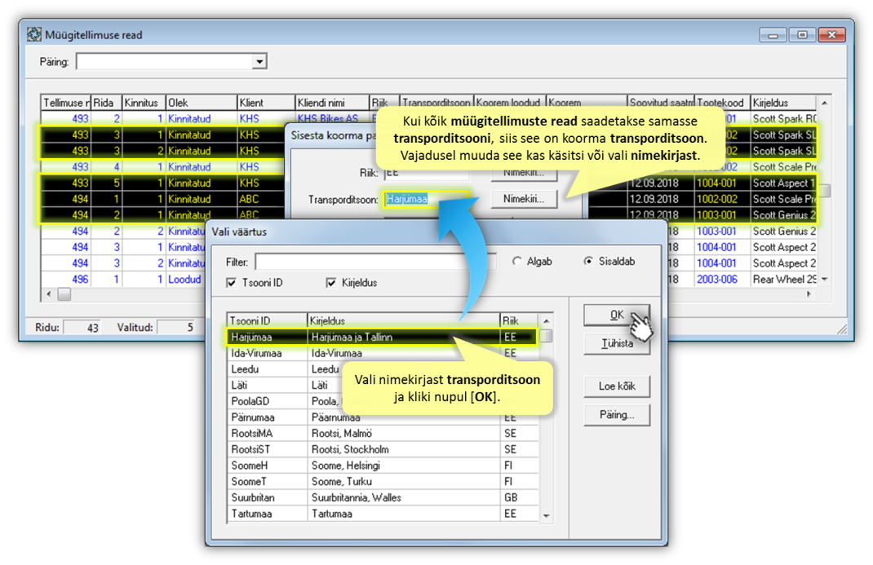Sort orders by the Olek column header
This screenshot has height=565, width=873.
[202, 103]
